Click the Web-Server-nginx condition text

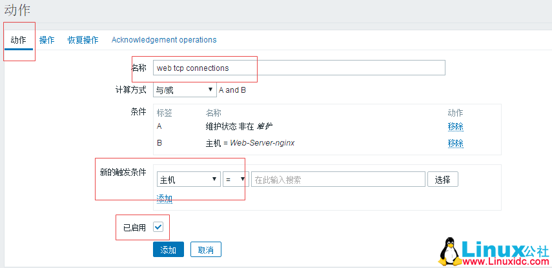[262, 143]
